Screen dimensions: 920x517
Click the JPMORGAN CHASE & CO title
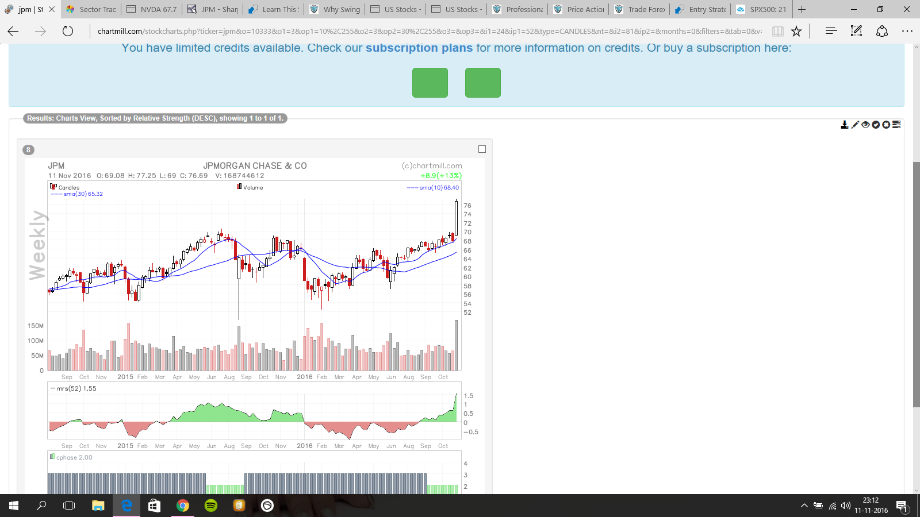(255, 165)
